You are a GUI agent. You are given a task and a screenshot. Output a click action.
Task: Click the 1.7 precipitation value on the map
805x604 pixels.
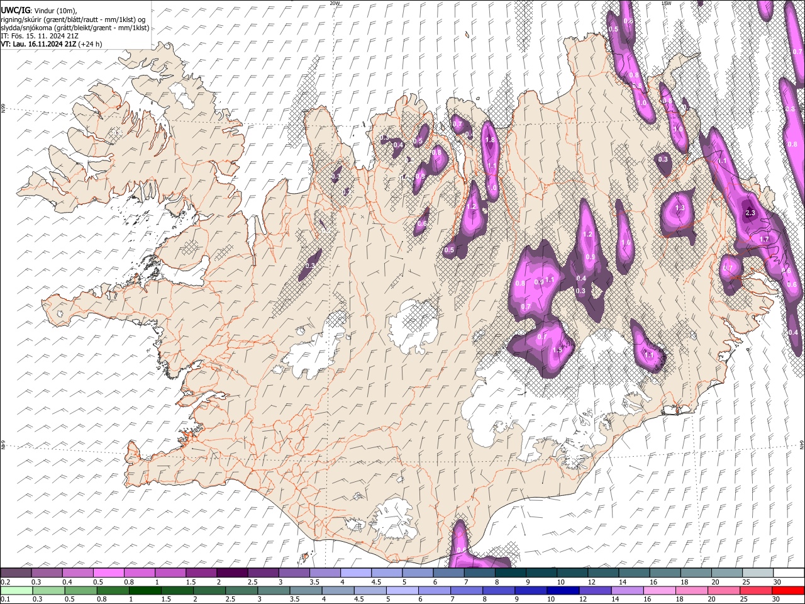point(764,240)
